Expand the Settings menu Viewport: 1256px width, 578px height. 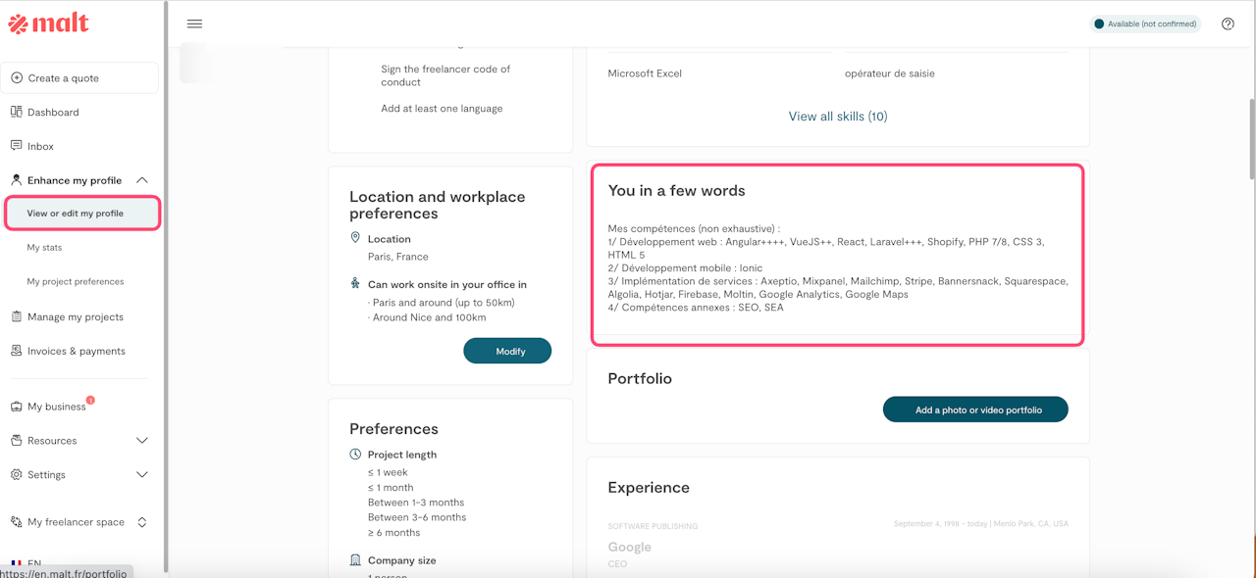pos(142,475)
